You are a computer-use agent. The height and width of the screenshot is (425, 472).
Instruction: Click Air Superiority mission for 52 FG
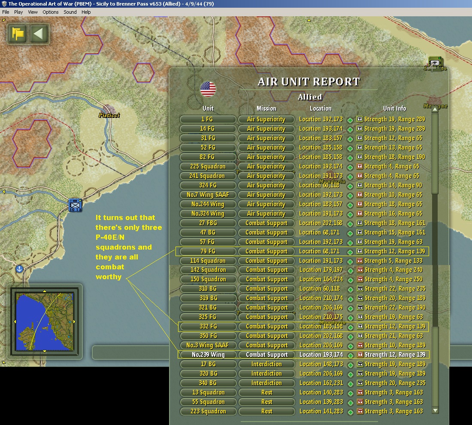[x=266, y=148]
